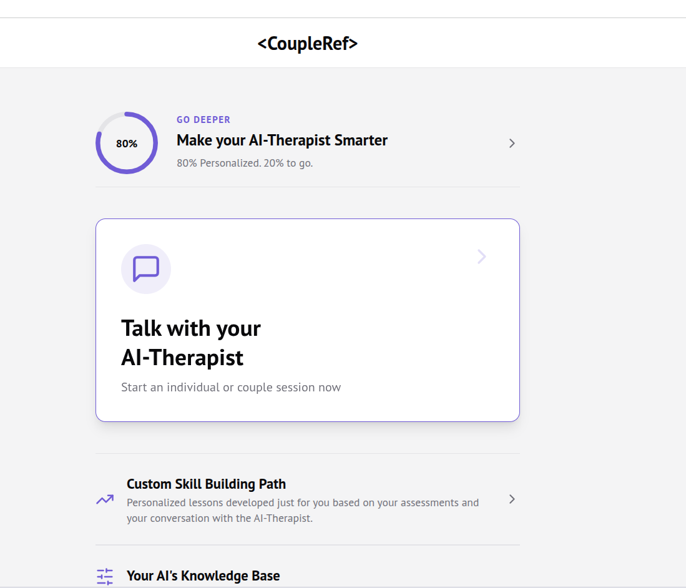Click the chat bubble icon
This screenshot has height=588, width=686.
(146, 269)
